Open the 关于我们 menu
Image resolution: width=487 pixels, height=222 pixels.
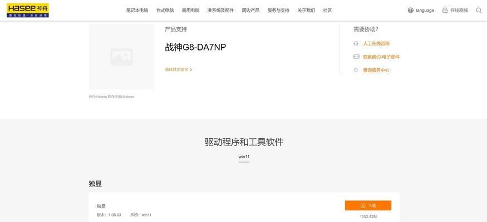(306, 10)
